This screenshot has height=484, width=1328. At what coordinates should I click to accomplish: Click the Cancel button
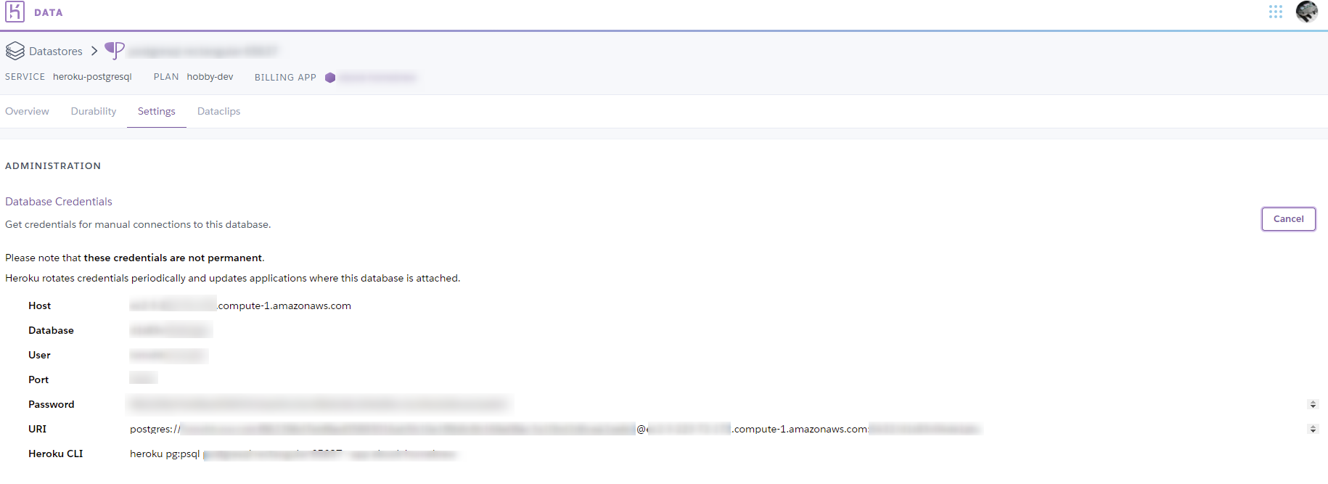(x=1289, y=219)
